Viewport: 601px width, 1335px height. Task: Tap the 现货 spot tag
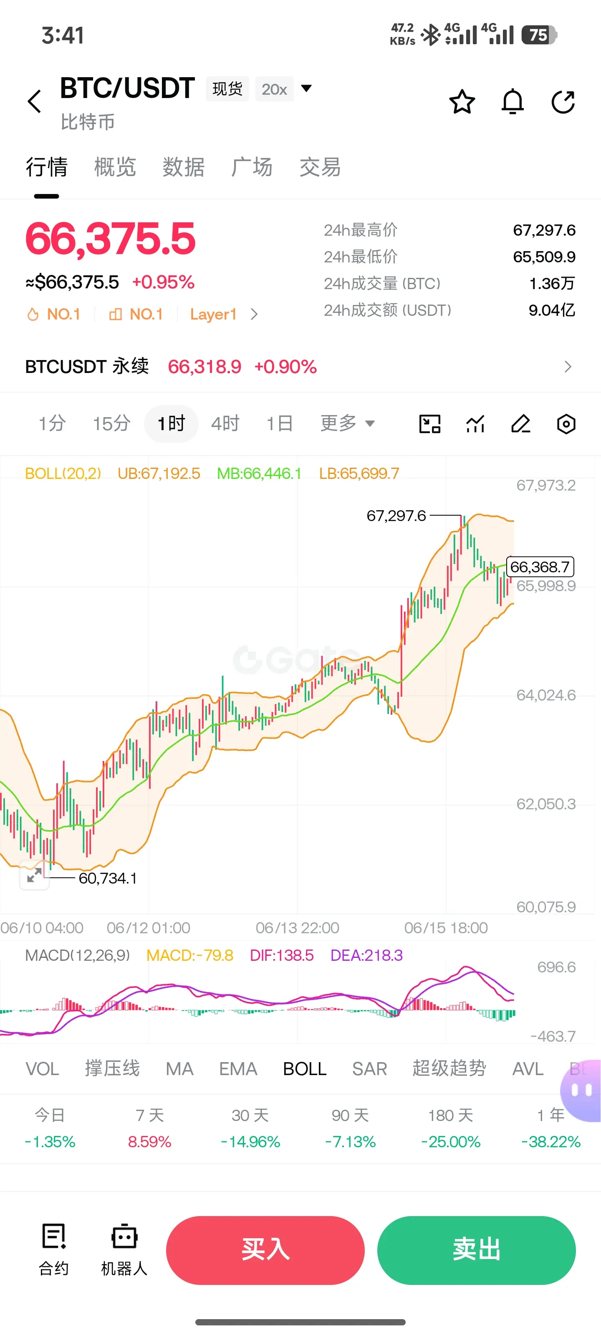227,89
